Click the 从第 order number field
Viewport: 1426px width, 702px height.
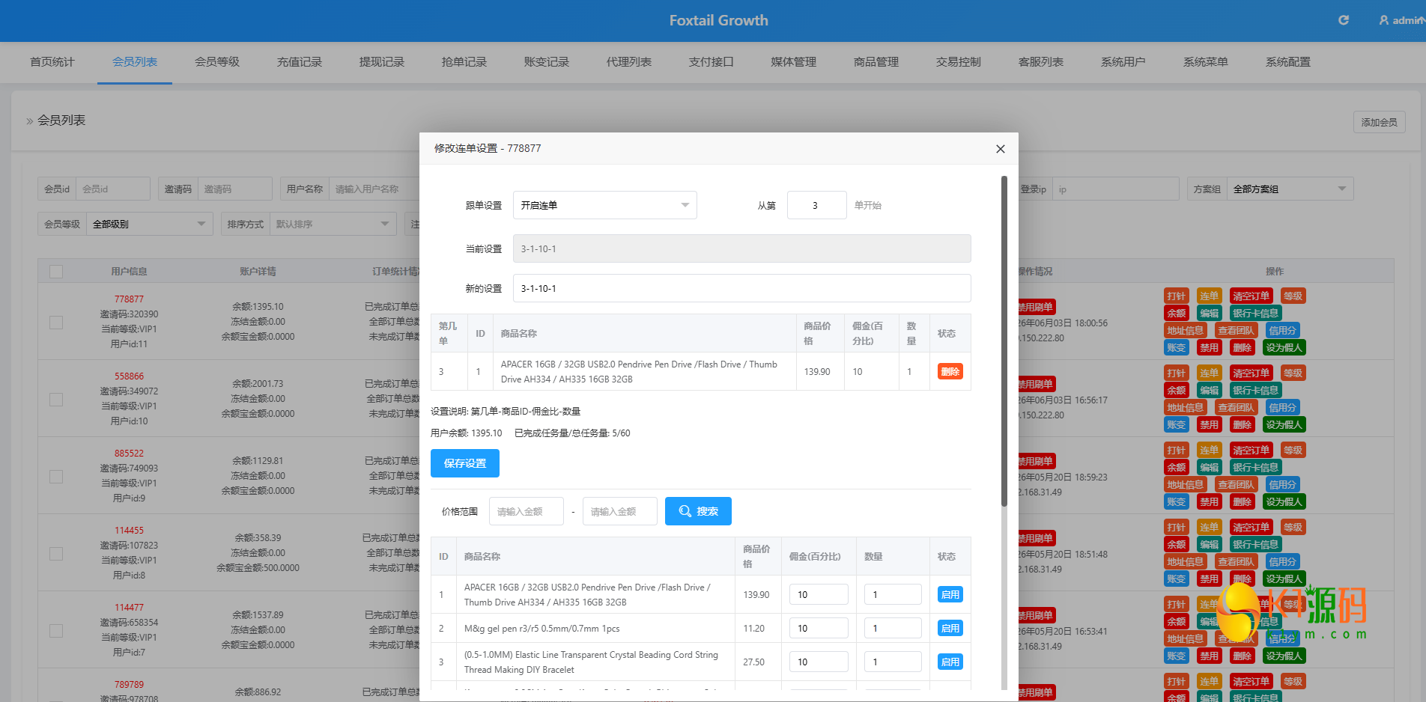click(816, 205)
